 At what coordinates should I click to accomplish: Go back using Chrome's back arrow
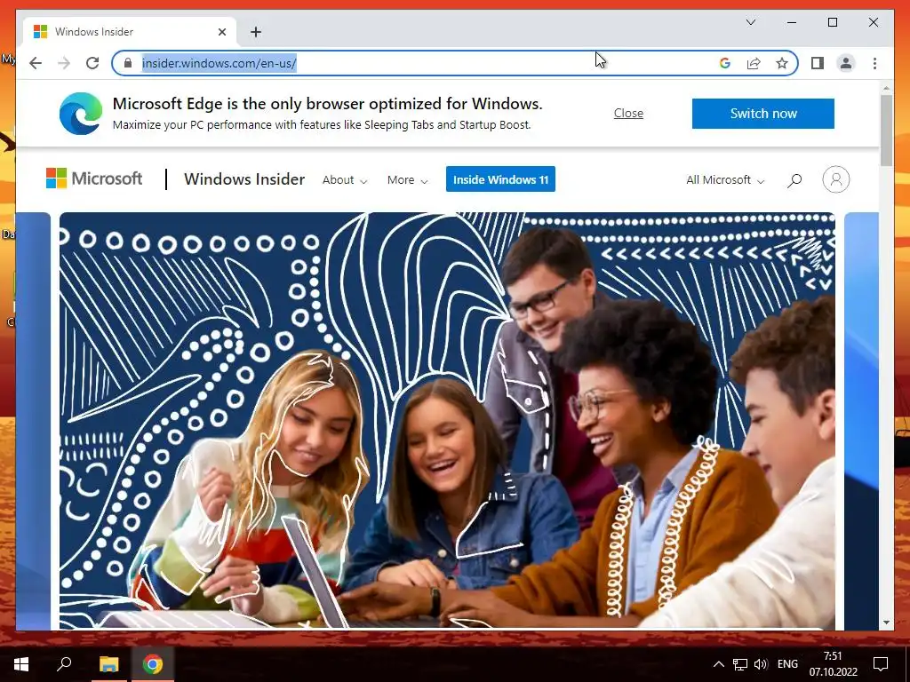click(36, 63)
